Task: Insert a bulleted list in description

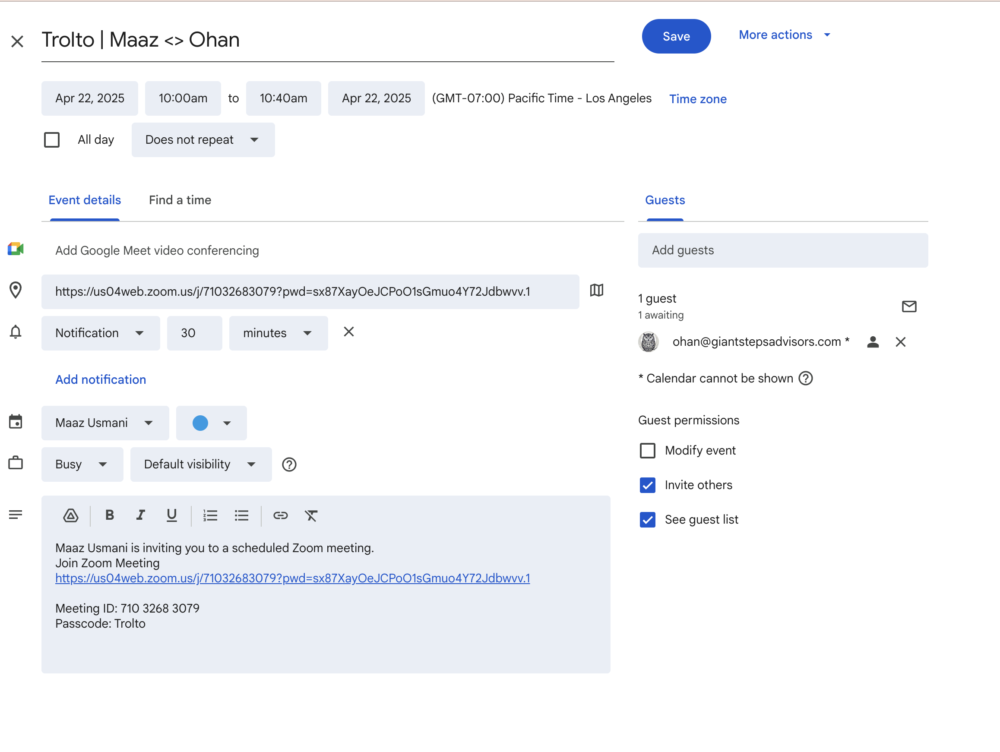Action: point(241,515)
